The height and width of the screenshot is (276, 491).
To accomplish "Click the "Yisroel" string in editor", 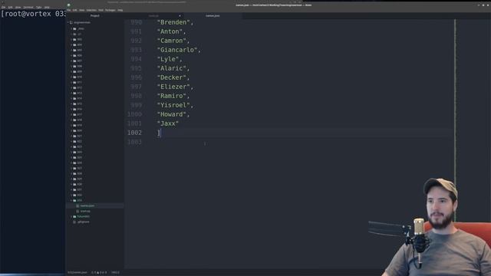I will pyautogui.click(x=173, y=105).
